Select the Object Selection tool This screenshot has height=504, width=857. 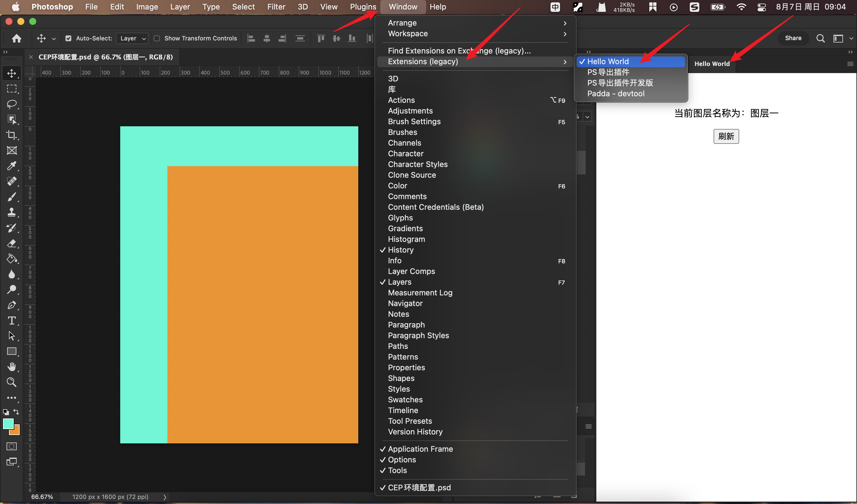pos(12,119)
